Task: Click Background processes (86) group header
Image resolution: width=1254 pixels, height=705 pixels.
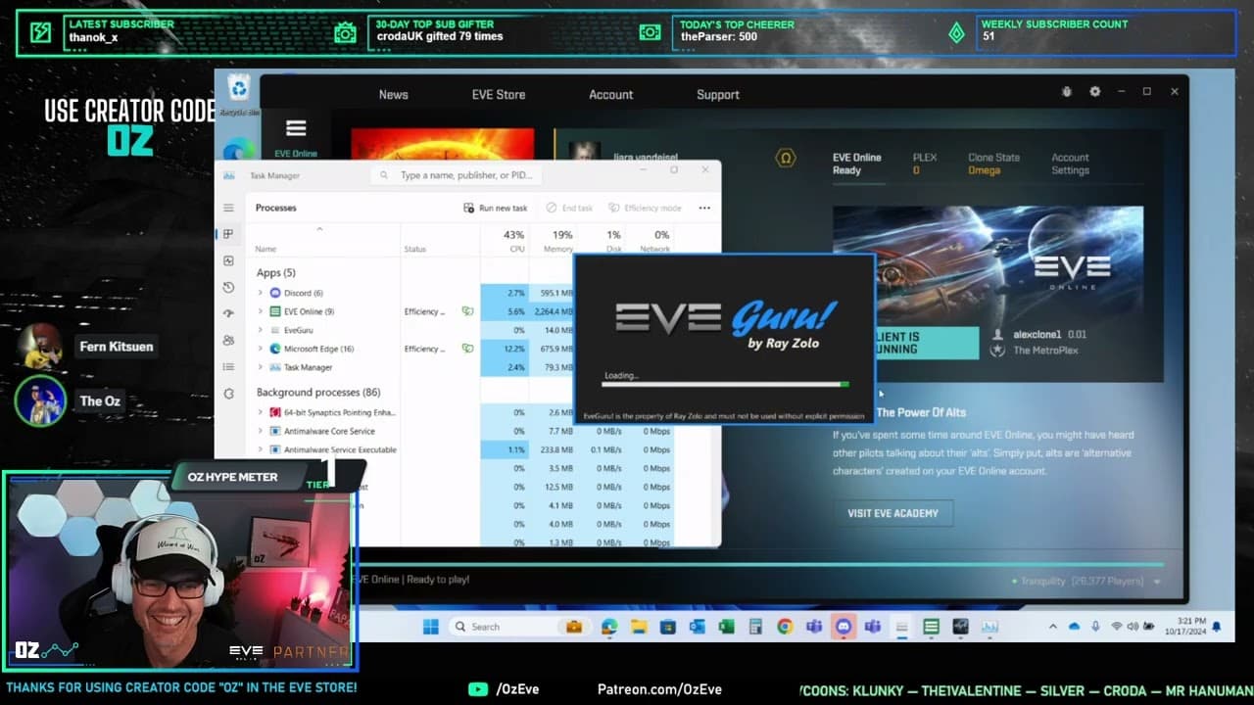Action: point(318,392)
